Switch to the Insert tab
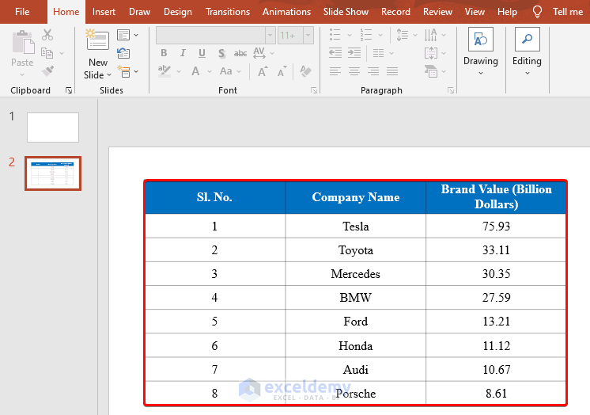Screen dimensions: 590x415 pyautogui.click(x=104, y=12)
